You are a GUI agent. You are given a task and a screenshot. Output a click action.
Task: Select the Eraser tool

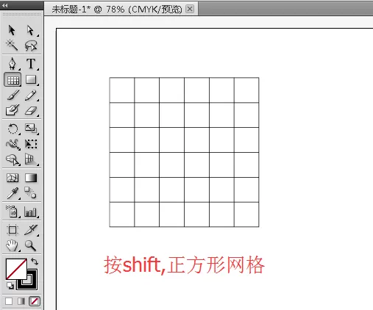(x=31, y=111)
